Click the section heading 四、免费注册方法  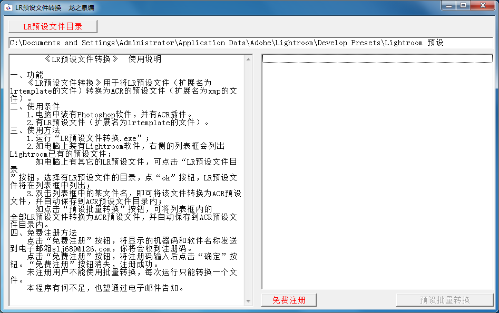pos(44,233)
